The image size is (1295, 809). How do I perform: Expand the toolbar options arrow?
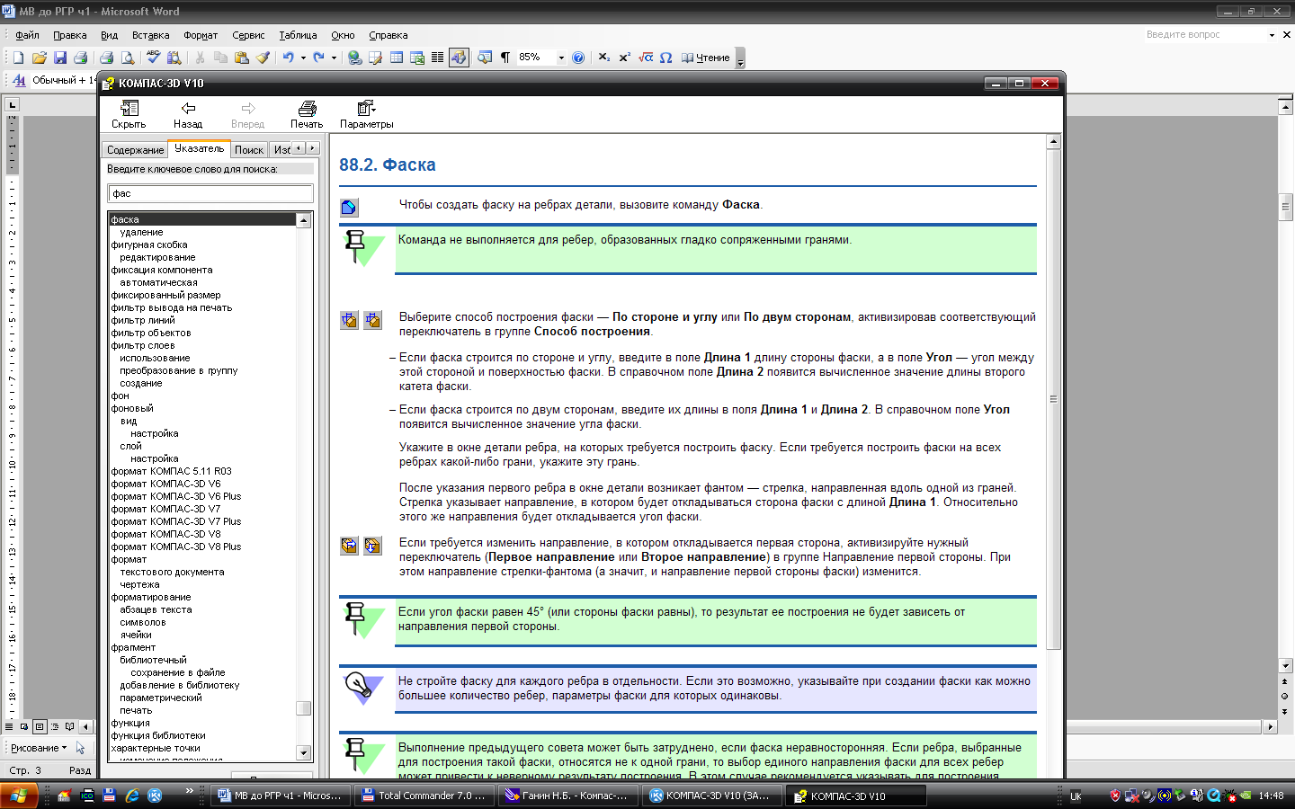tap(740, 58)
